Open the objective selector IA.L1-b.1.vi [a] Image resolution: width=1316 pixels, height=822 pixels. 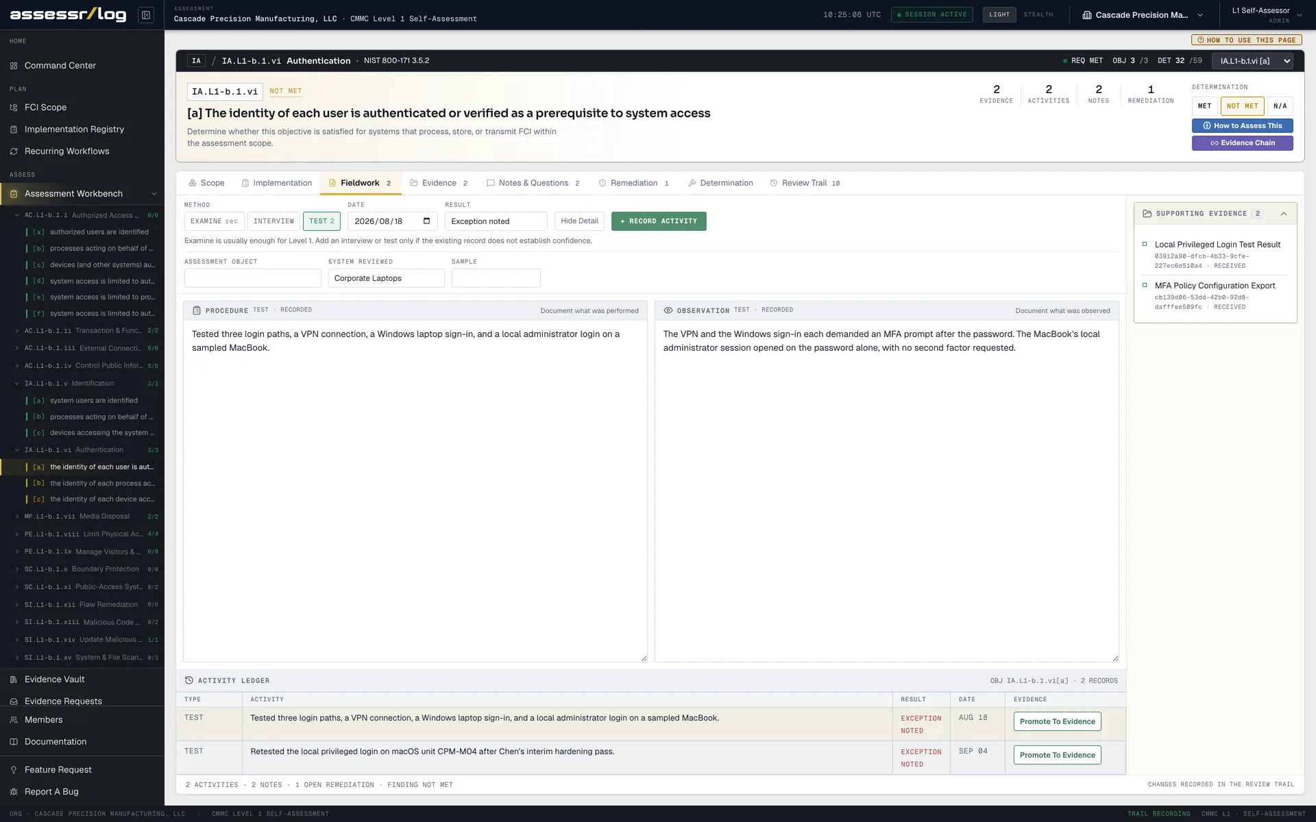(x=1252, y=61)
